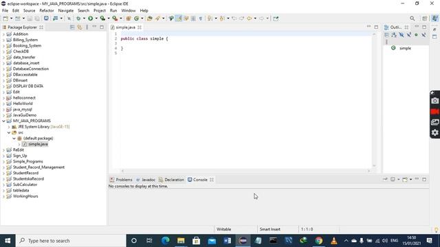
Task: Toggle Hide Non-Public Members in Outline
Action: coord(416,35)
